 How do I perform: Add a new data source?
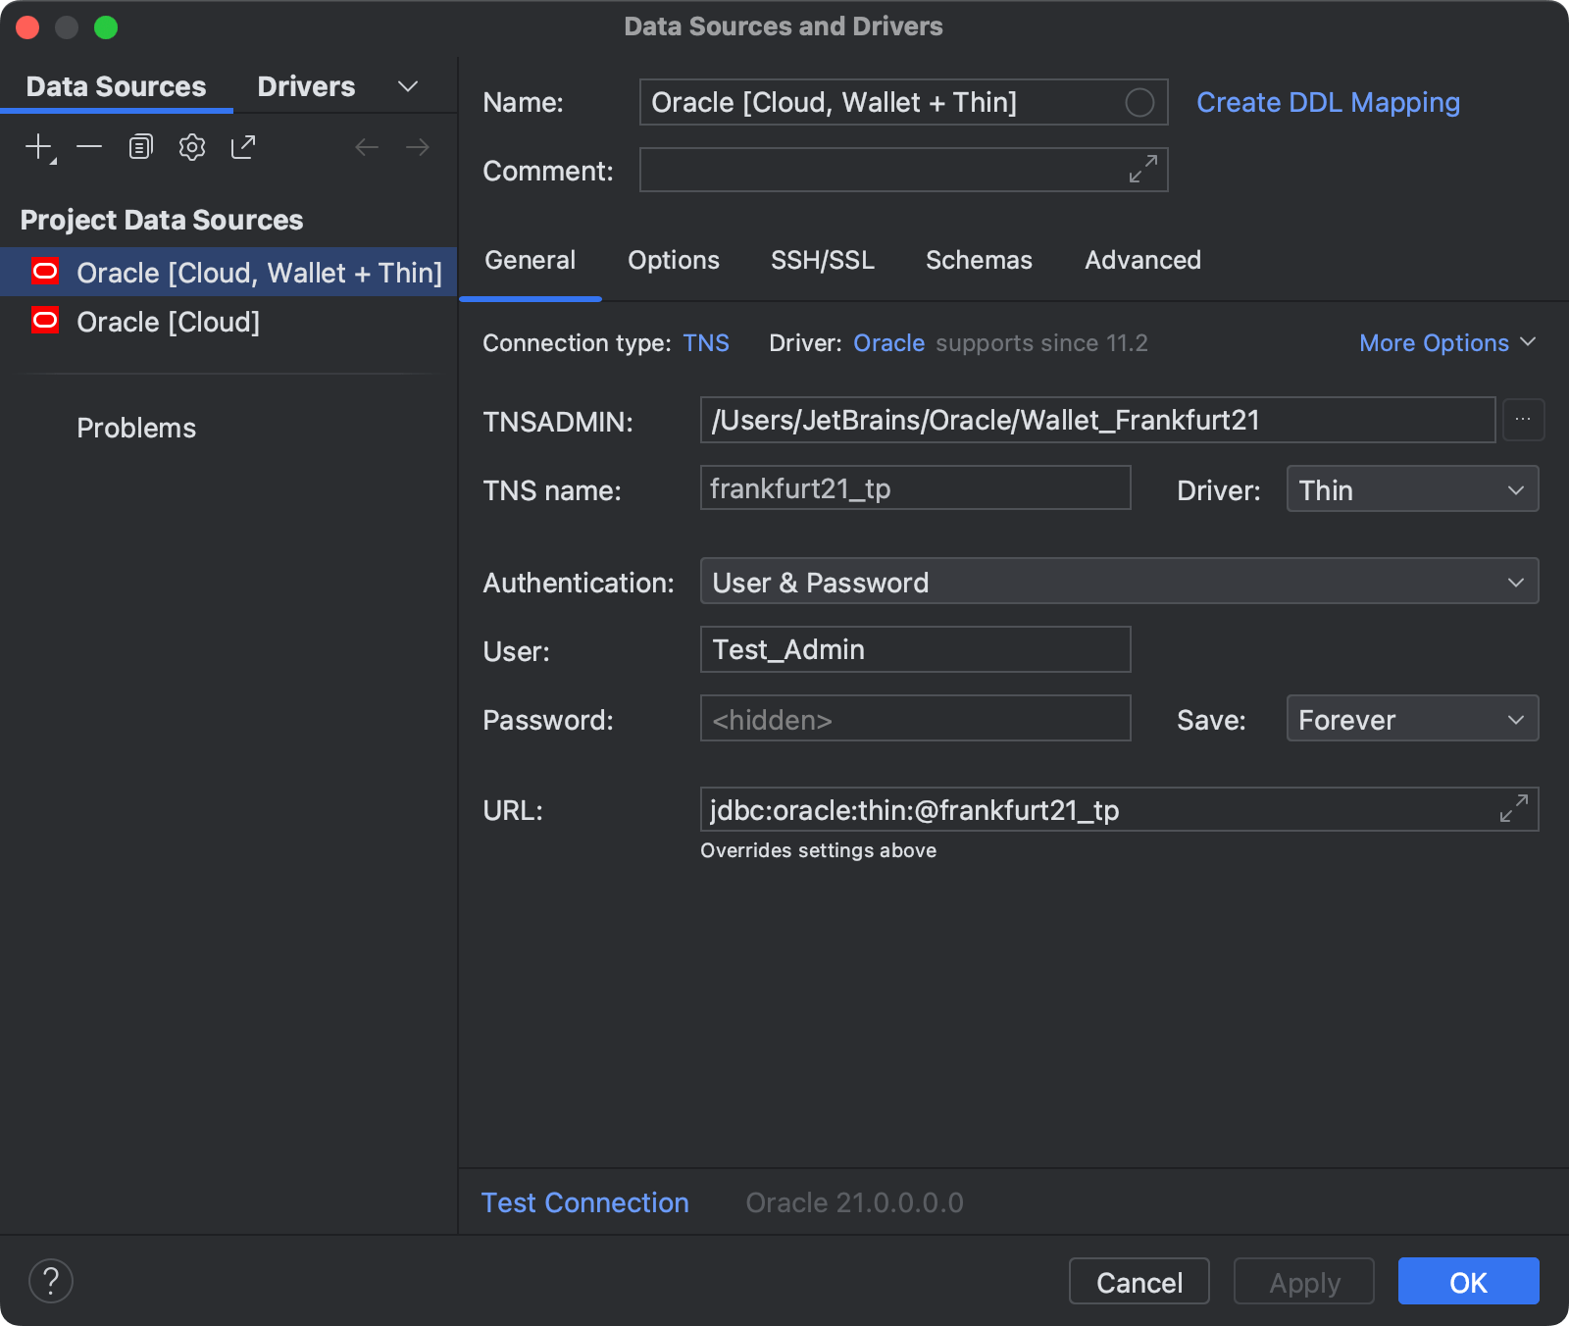(37, 146)
